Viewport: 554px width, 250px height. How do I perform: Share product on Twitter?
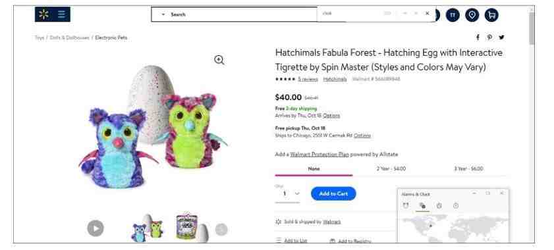coord(501,37)
